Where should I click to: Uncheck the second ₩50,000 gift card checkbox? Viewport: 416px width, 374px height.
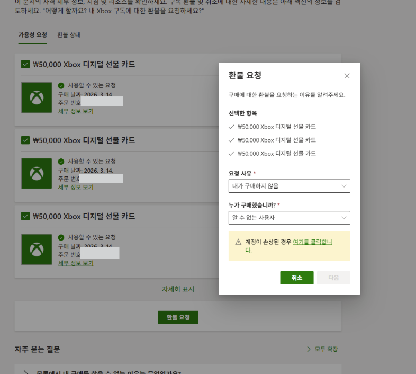click(x=25, y=140)
